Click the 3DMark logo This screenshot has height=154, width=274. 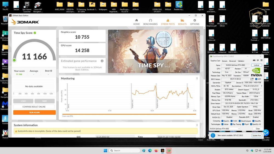pyautogui.click(x=25, y=22)
